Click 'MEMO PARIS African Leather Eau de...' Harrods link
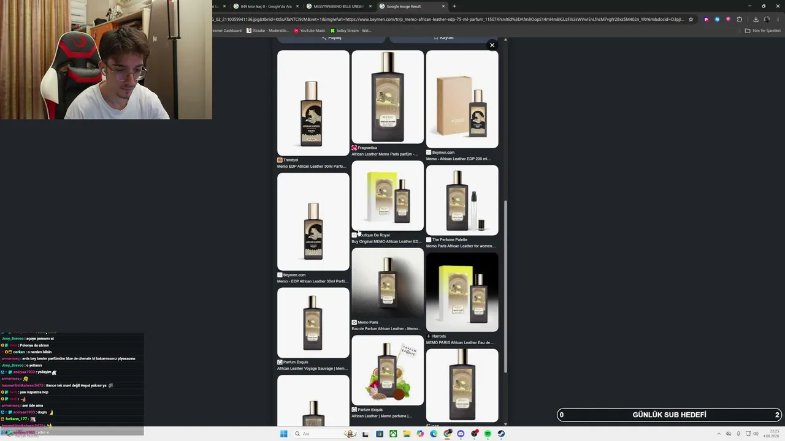The height and width of the screenshot is (441, 785). [x=459, y=343]
